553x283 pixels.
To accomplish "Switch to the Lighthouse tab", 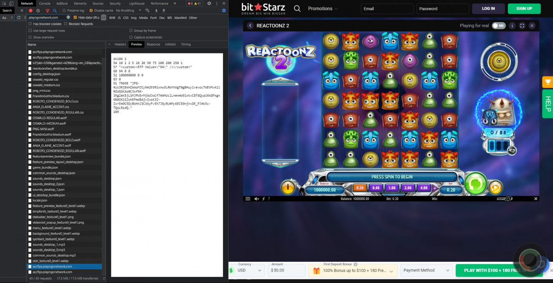I will pyautogui.click(x=136, y=3).
